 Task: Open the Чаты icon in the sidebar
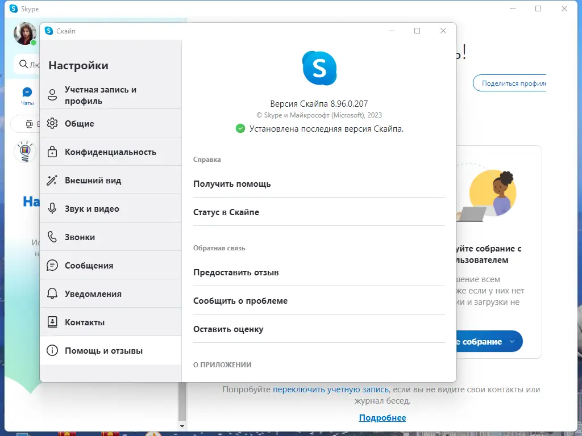click(x=26, y=93)
